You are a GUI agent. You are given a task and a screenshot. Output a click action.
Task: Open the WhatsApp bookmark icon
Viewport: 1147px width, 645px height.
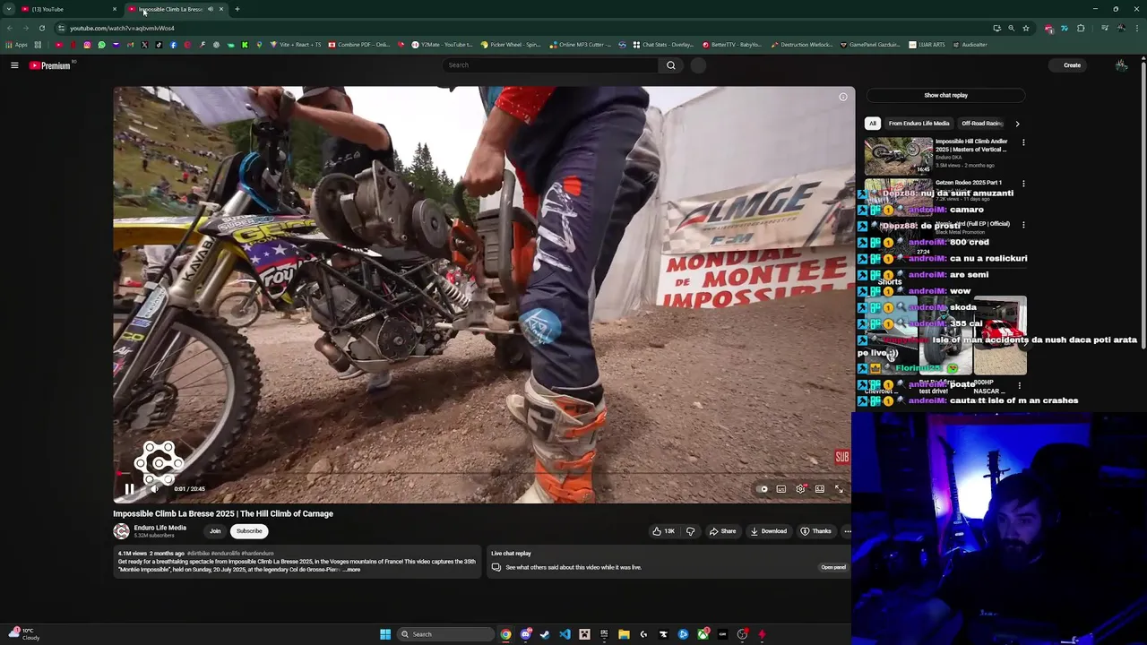point(101,45)
